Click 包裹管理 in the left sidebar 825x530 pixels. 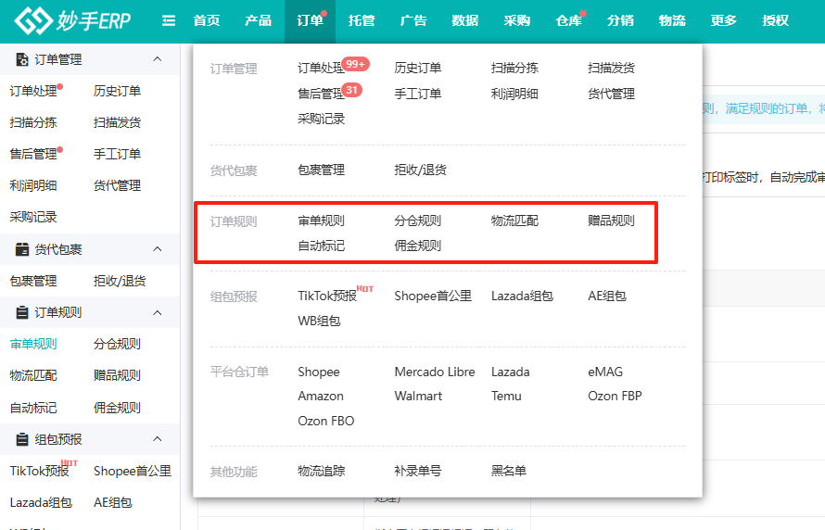pyautogui.click(x=33, y=282)
